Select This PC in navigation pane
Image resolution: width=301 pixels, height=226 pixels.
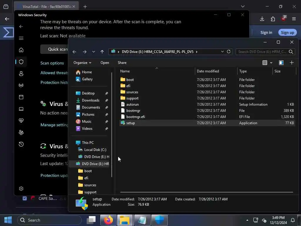85,143
